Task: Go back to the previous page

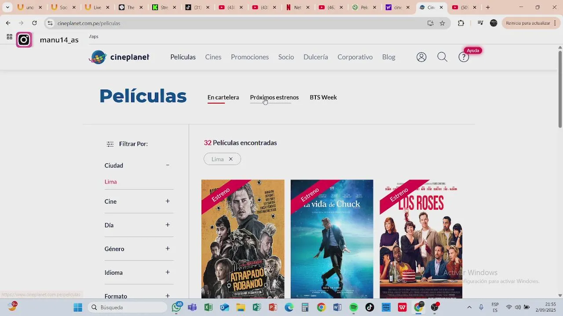Action: pos(8,23)
